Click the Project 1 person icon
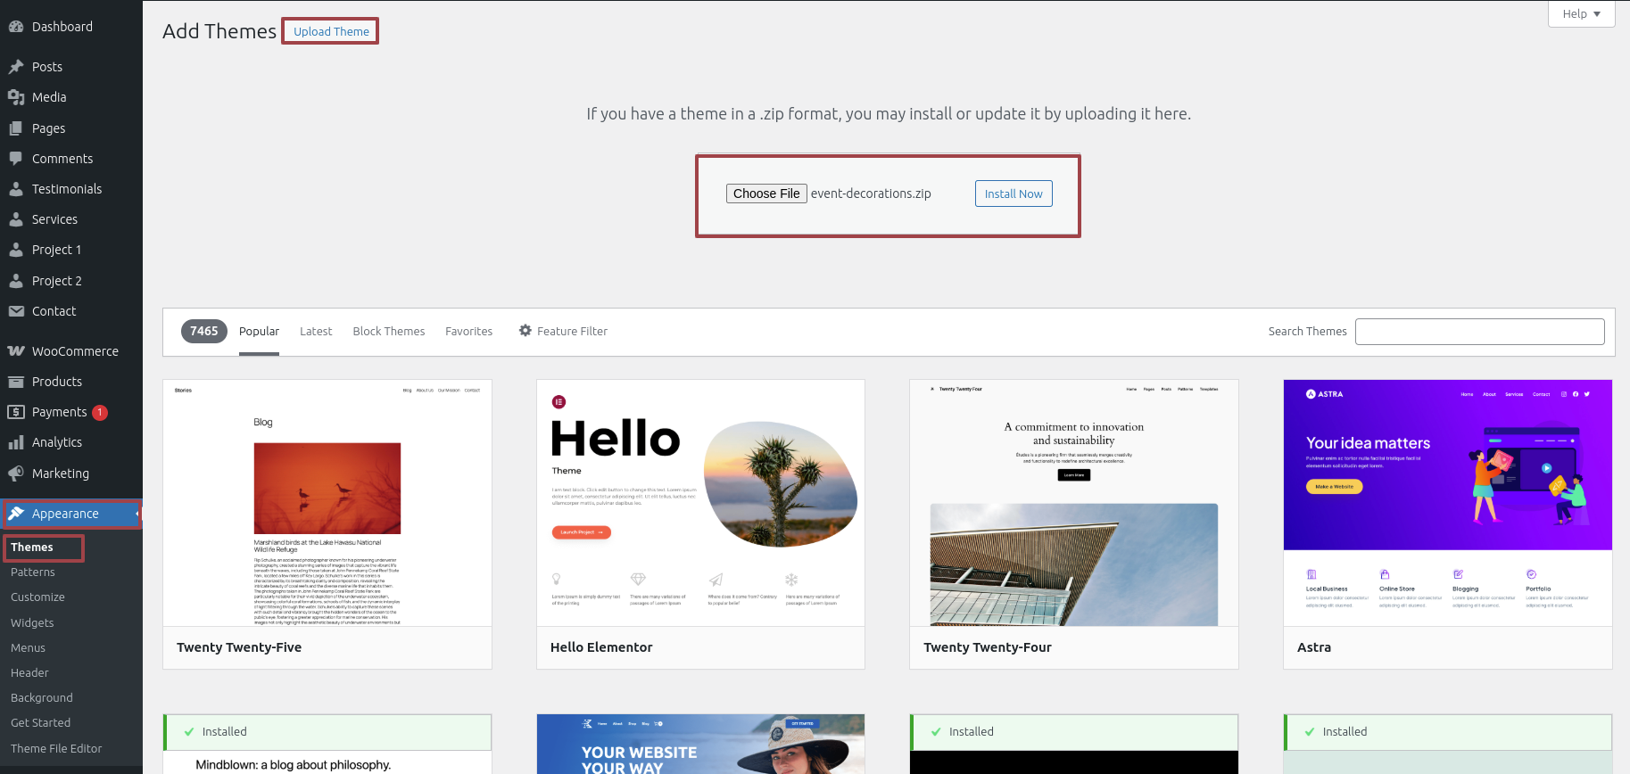The height and width of the screenshot is (774, 1630). click(16, 250)
